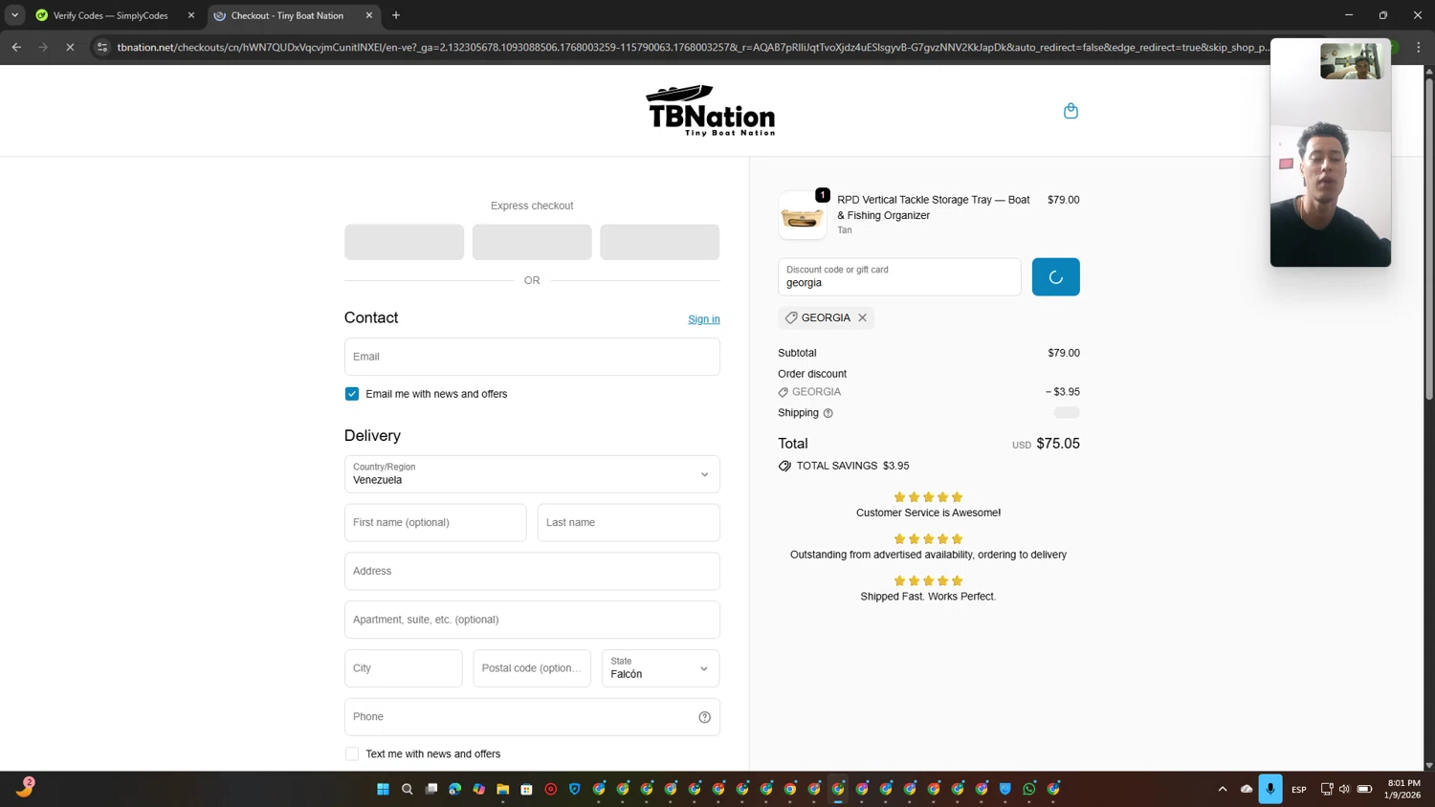The height and width of the screenshot is (807, 1435).
Task: Click the tackle storage tray product thumbnail
Action: coord(802,215)
